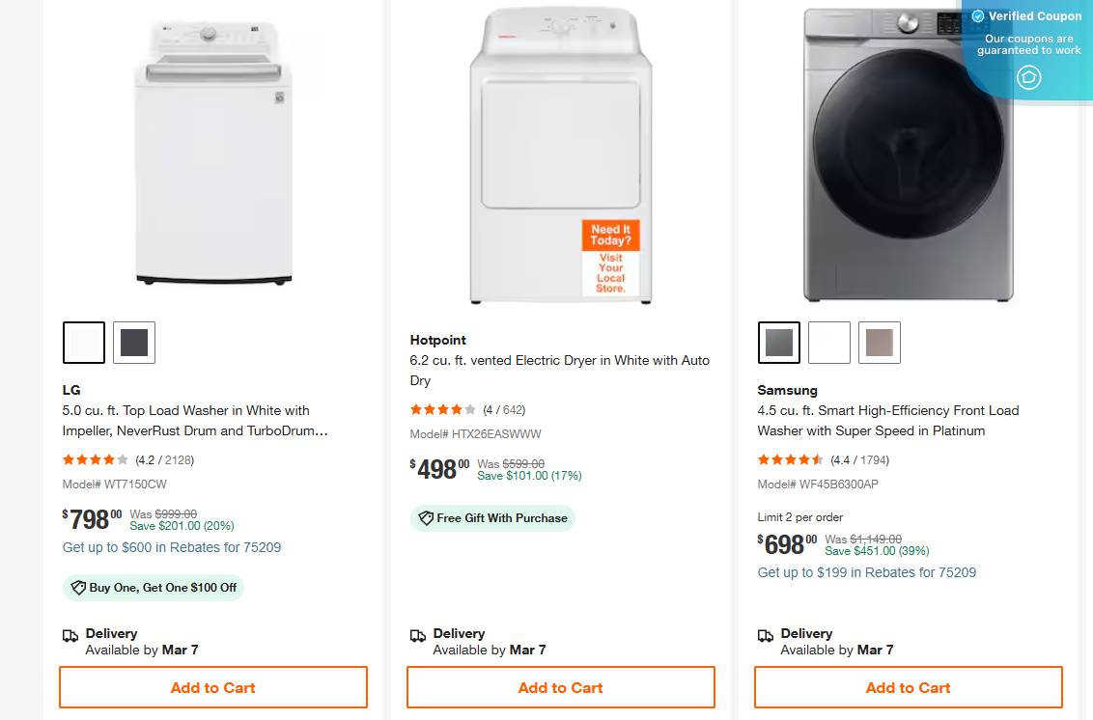This screenshot has height=720, width=1093.
Task: Click the delivery truck icon under the Hotpoint dryer
Action: (418, 634)
